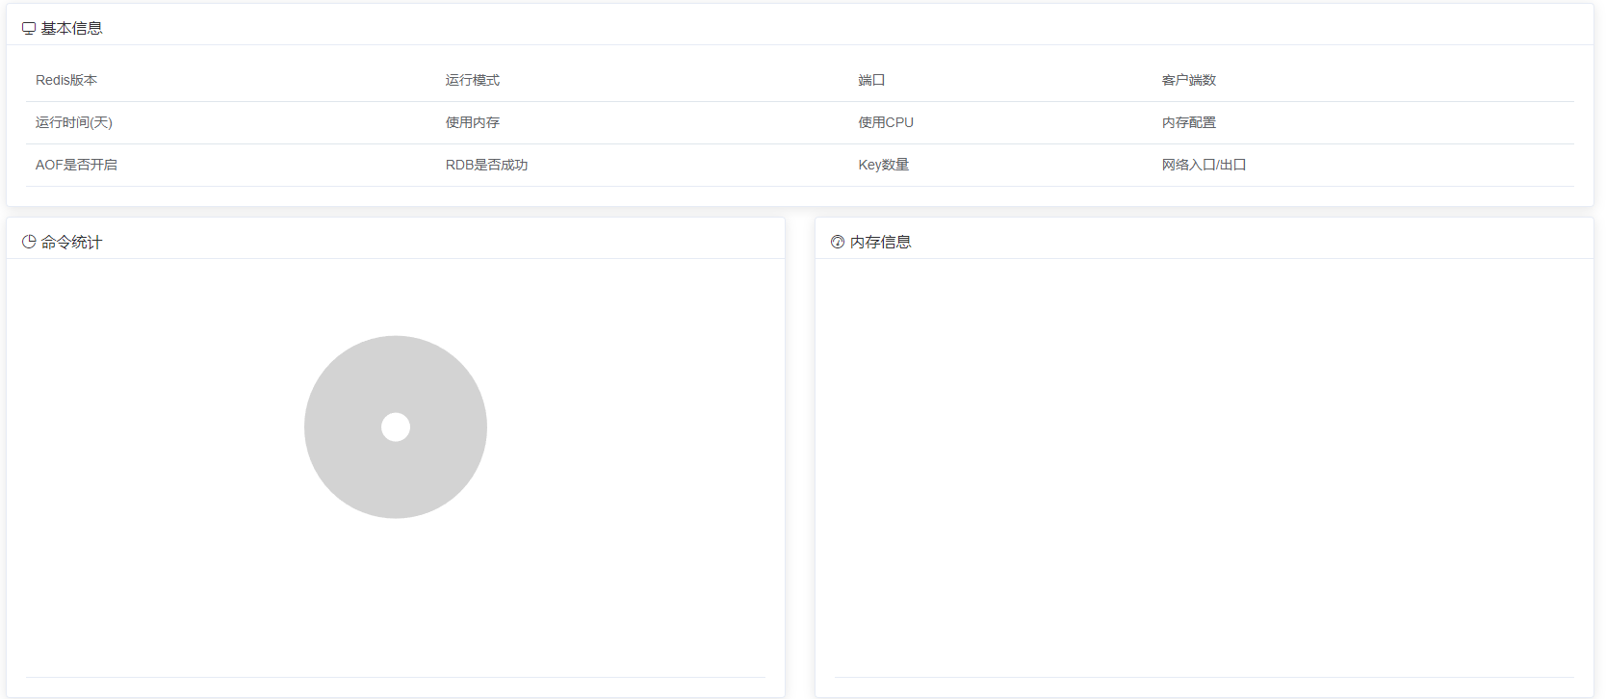
Task: Click the 内存配置 label cell
Action: 1189,122
